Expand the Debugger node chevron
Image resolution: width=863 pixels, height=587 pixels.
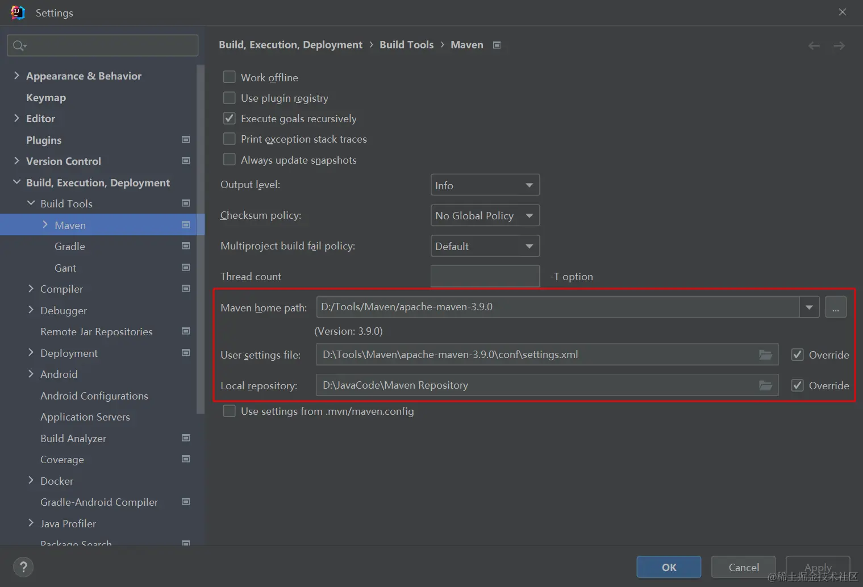(x=31, y=310)
